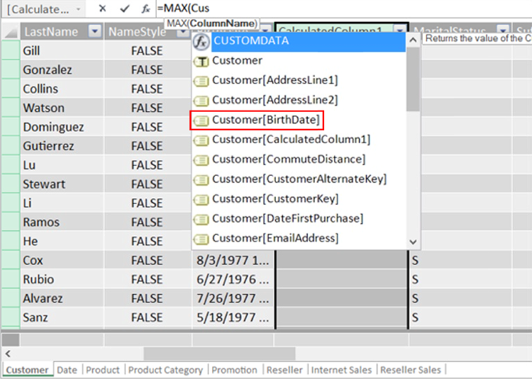Select all cells via the grid corner
This screenshot has height=379, width=532.
click(x=11, y=31)
